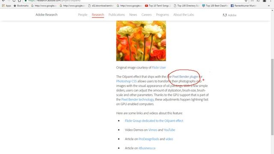Expand the bookmarks overflow chevron

(x=269, y=6)
